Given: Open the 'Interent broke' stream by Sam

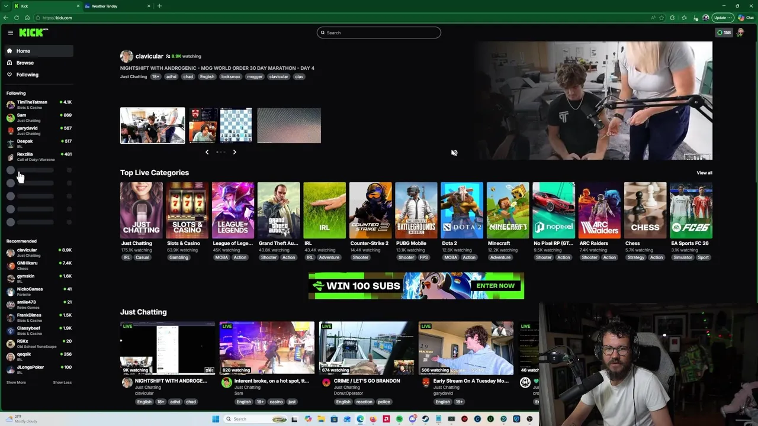Looking at the screenshot, I should click(267, 348).
